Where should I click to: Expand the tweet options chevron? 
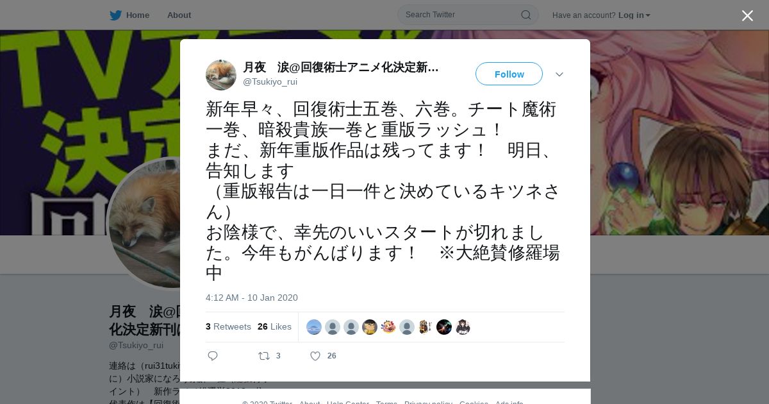559,74
